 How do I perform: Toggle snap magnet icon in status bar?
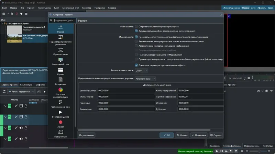pyautogui.click(x=236, y=151)
